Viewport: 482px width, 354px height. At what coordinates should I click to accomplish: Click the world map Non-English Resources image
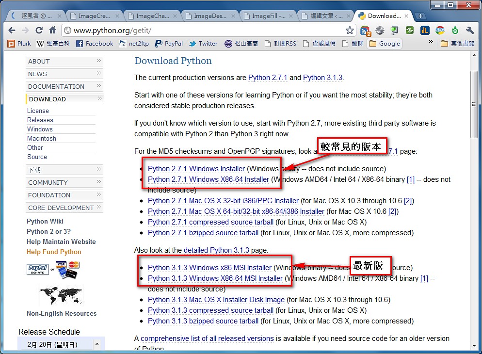tap(61, 295)
